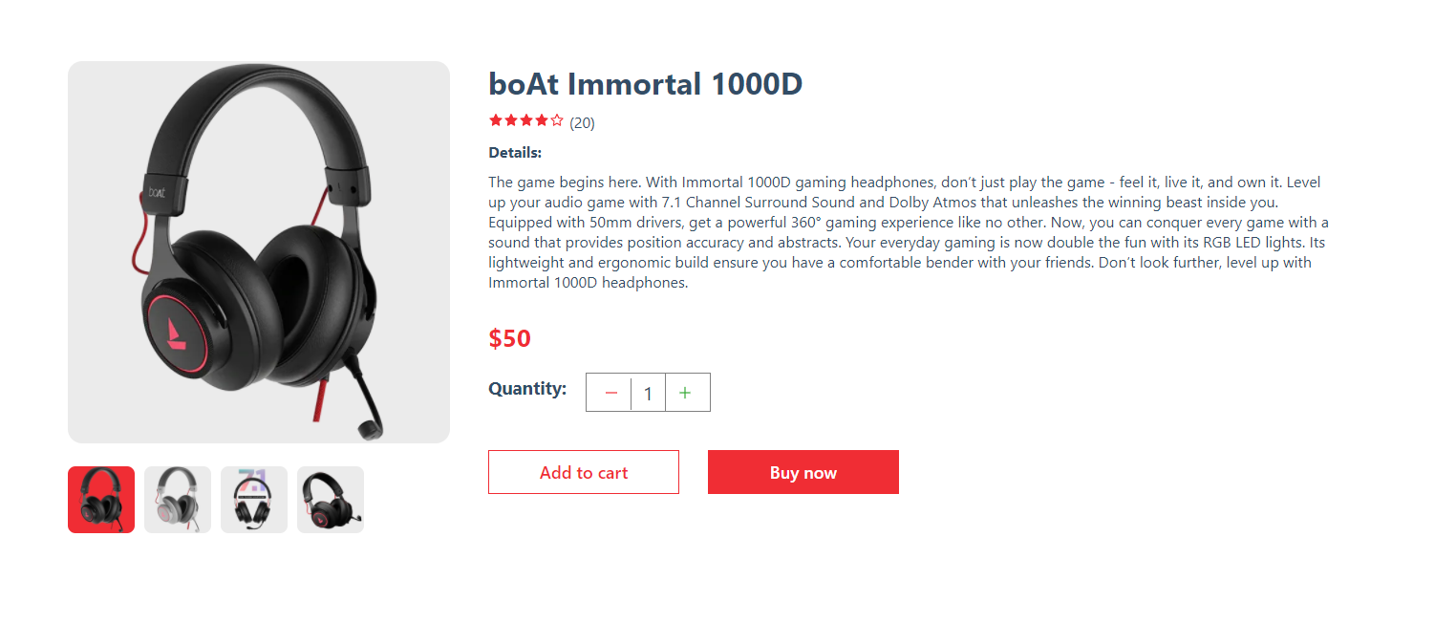Click the first rating star
Image resolution: width=1456 pixels, height=623 pixels.
point(496,120)
